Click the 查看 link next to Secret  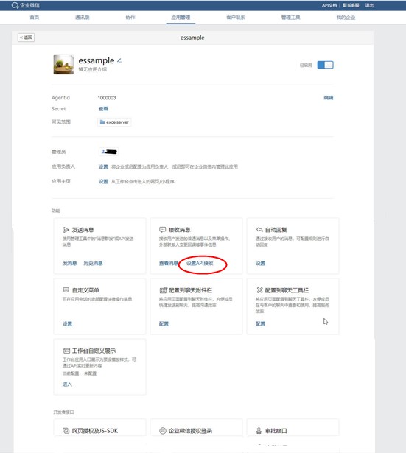click(103, 109)
